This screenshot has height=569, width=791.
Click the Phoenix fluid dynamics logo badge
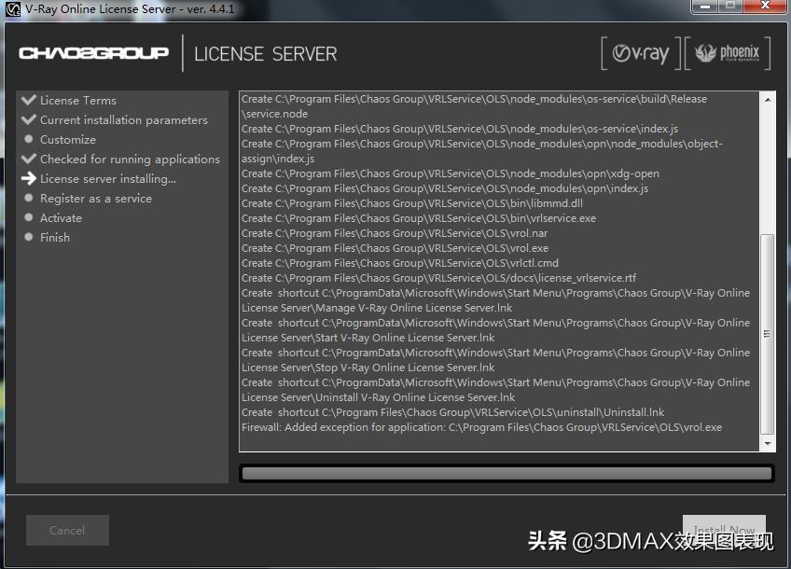click(x=728, y=54)
